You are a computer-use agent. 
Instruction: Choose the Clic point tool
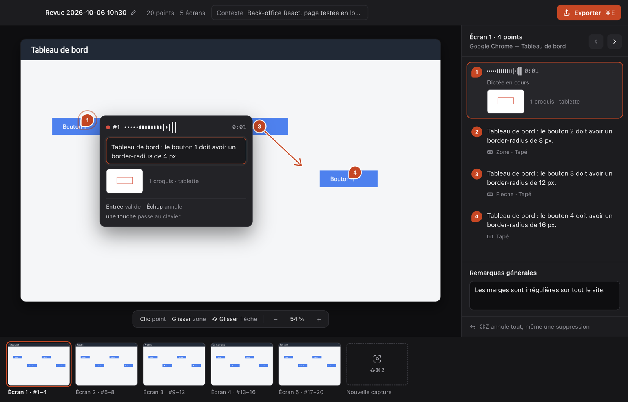(153, 319)
